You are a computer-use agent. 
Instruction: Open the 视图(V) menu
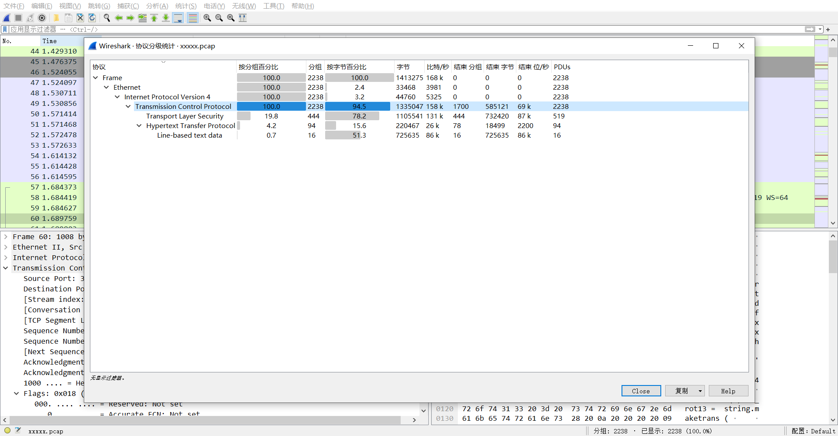(x=70, y=6)
